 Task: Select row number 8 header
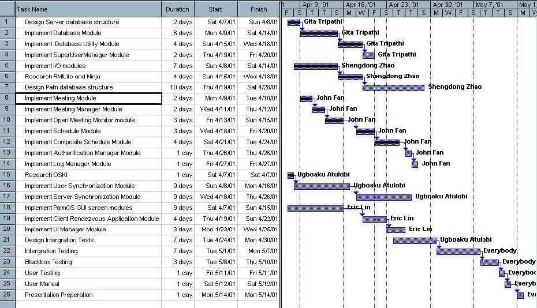(x=7, y=98)
